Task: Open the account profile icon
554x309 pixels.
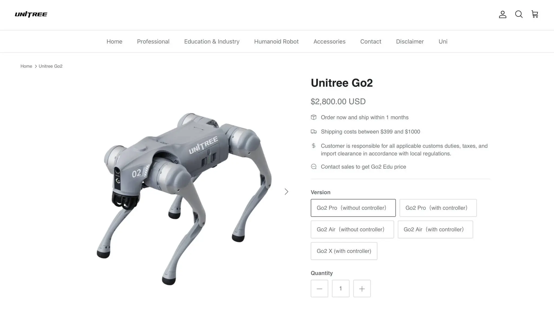Action: (x=503, y=14)
